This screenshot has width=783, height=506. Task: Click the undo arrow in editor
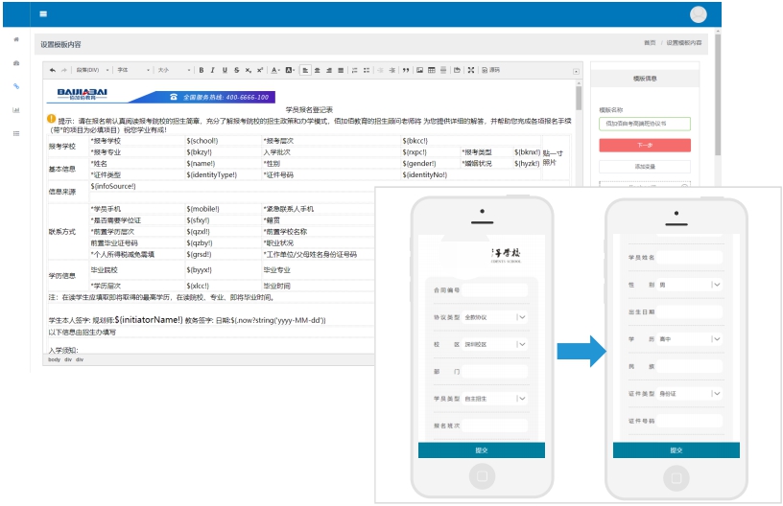(53, 70)
